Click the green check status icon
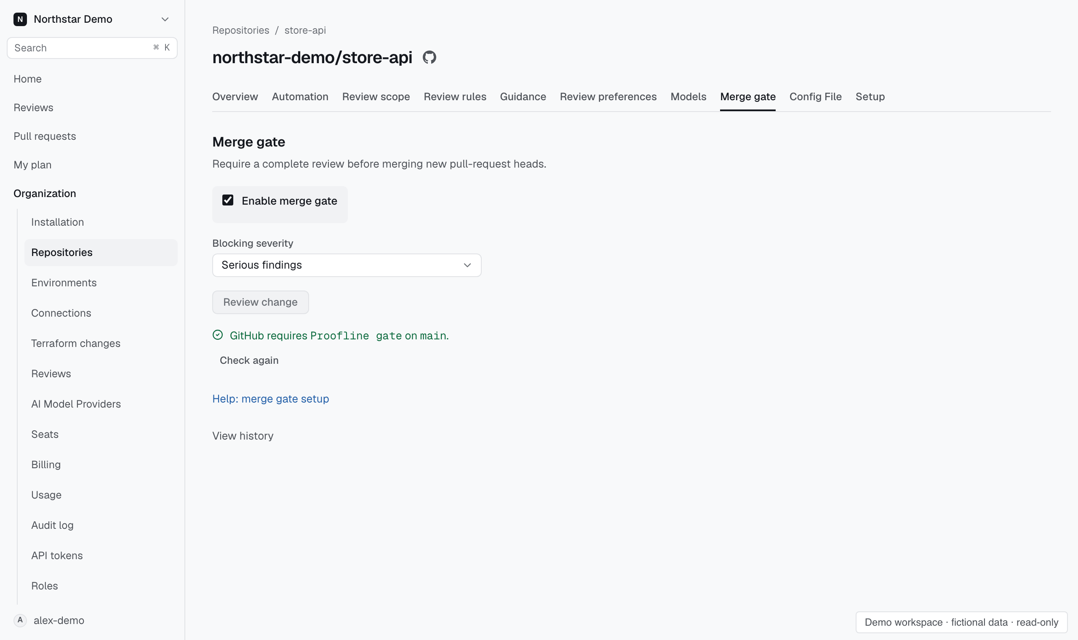Viewport: 1078px width, 640px height. pos(218,335)
